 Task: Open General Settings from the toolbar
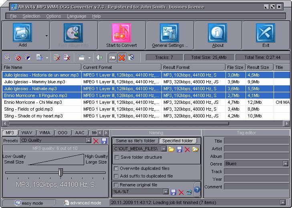pyautogui.click(x=170, y=33)
